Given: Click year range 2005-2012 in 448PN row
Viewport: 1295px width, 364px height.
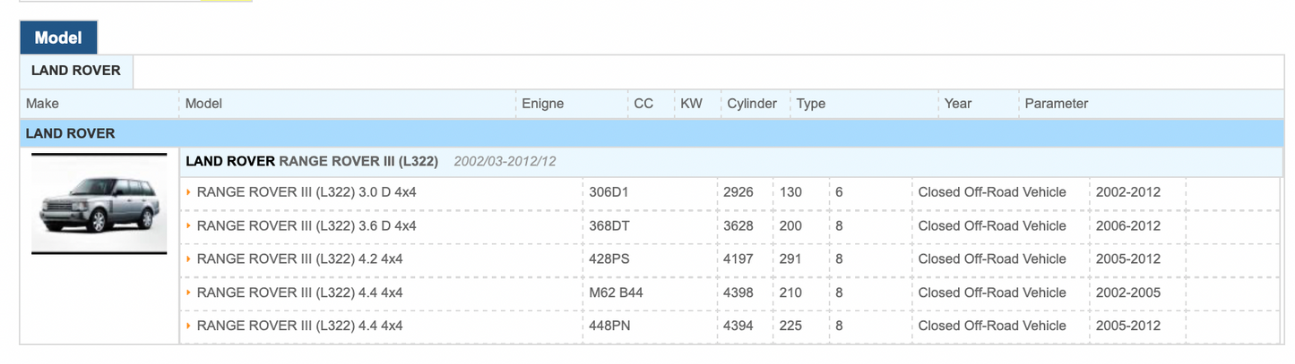Looking at the screenshot, I should pos(1128,326).
